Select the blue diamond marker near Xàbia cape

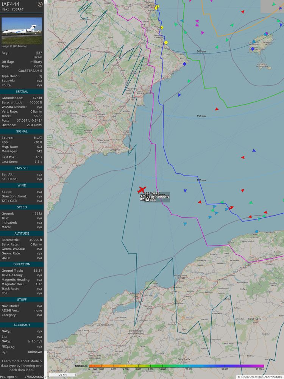[x=184, y=64]
